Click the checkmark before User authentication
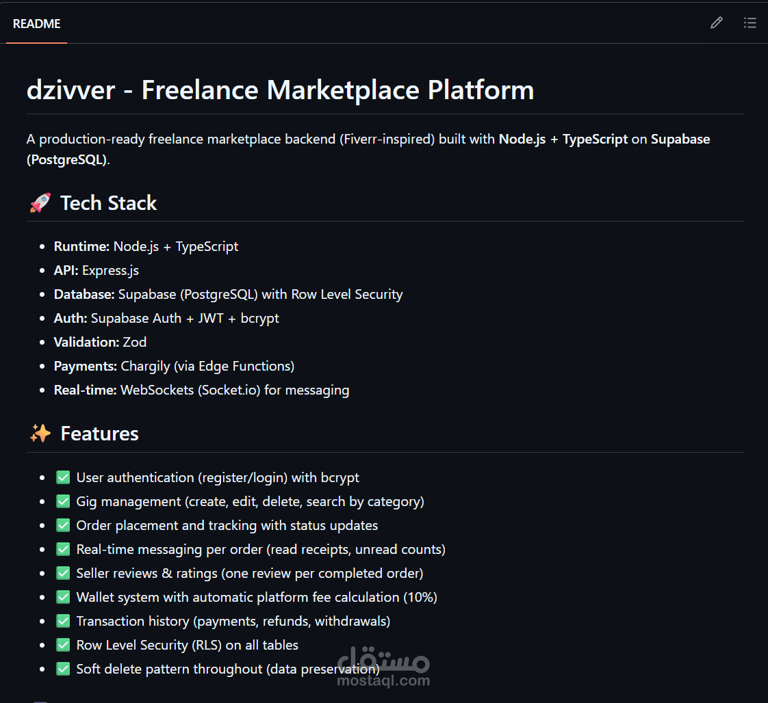768x703 pixels. coord(63,477)
